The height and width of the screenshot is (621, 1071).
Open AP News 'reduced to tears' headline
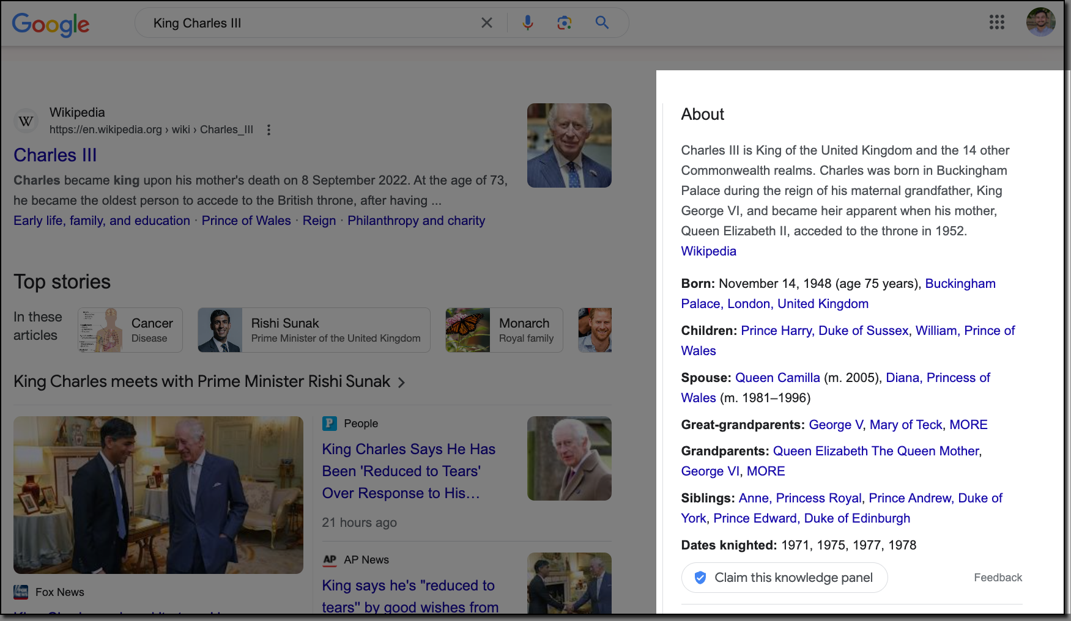pyautogui.click(x=410, y=596)
